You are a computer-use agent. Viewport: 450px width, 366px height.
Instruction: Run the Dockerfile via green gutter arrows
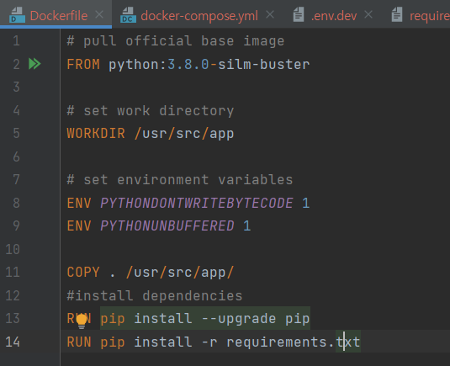[x=34, y=64]
